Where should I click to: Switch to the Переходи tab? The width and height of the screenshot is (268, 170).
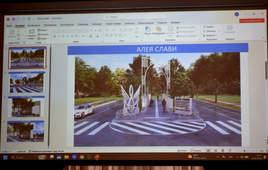[83, 24]
